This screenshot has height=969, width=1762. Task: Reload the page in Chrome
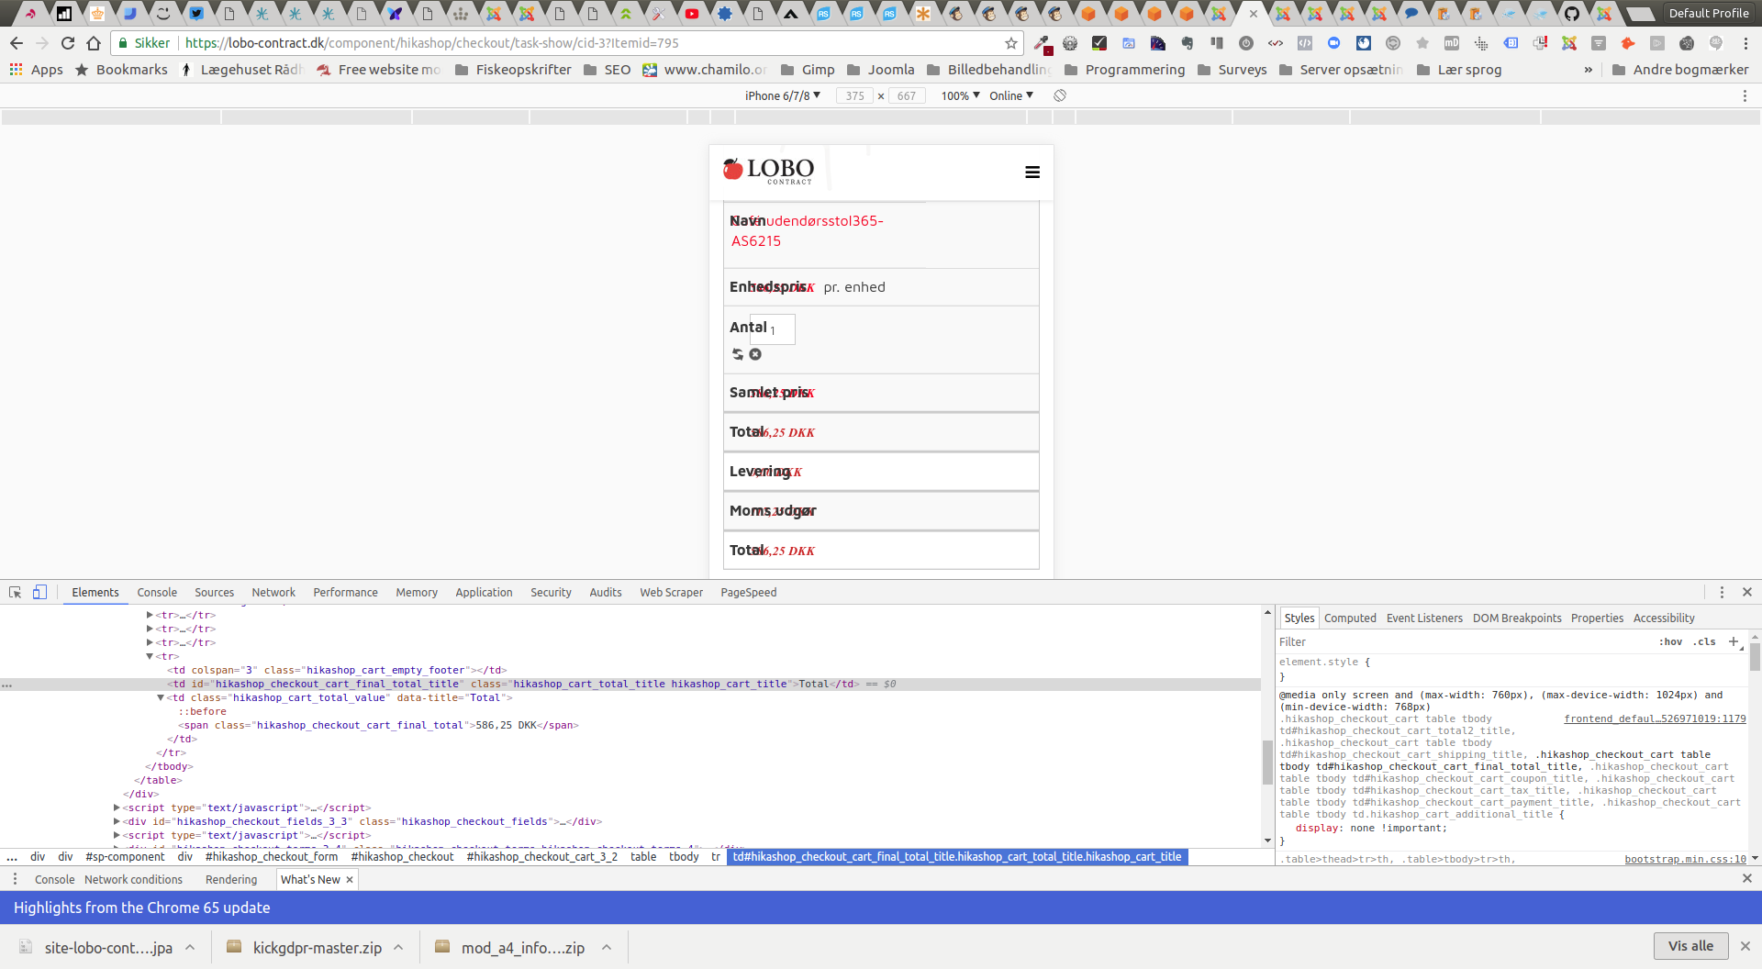tap(68, 43)
